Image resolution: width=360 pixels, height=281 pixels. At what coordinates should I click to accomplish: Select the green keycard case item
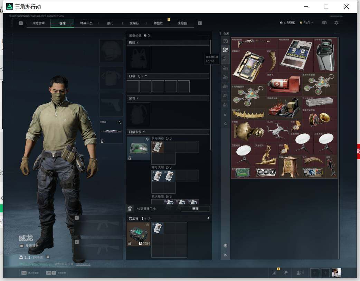click(139, 148)
